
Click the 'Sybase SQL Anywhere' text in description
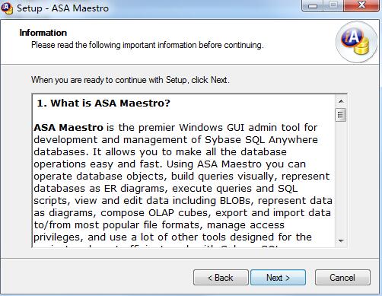point(261,140)
